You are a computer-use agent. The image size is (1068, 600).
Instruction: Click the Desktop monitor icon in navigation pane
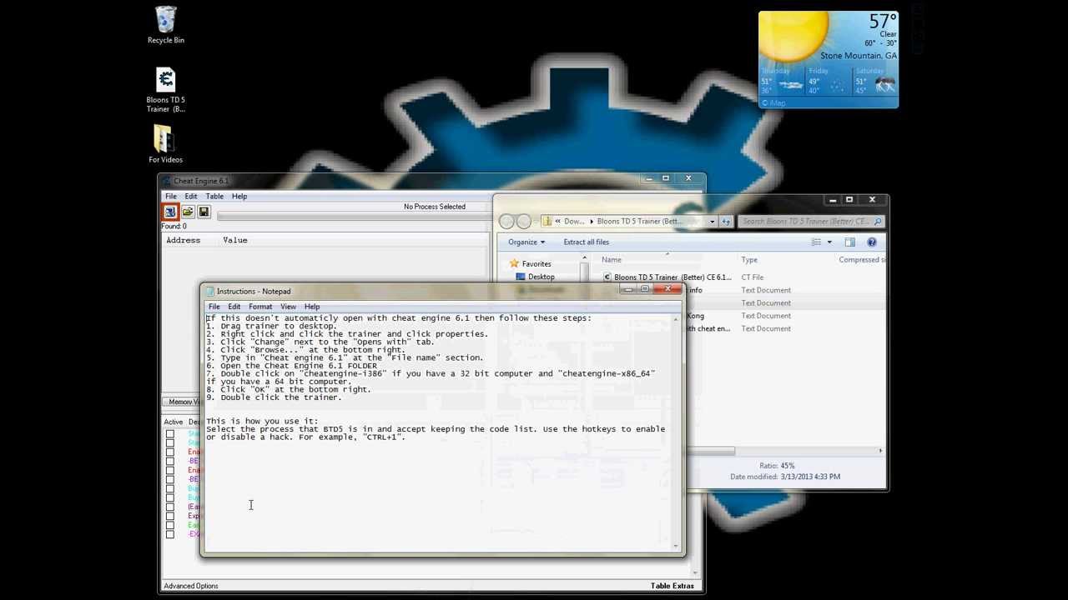[521, 277]
